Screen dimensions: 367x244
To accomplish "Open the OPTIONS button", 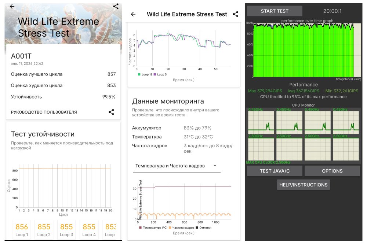I will 332,171.
